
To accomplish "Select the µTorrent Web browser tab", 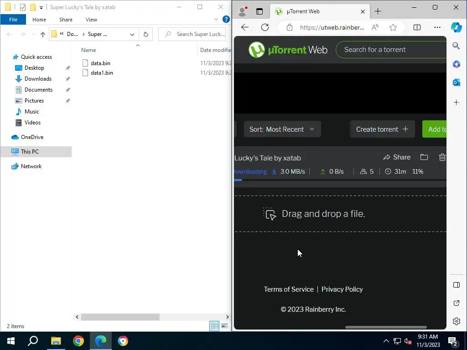I will [x=319, y=11].
